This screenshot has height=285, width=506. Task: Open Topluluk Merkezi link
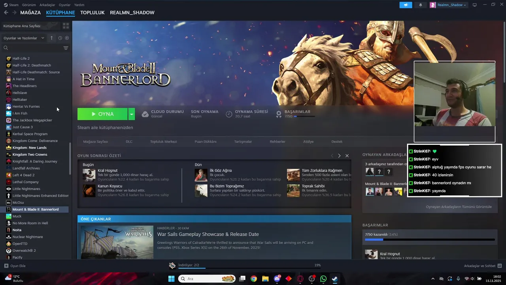point(163,142)
